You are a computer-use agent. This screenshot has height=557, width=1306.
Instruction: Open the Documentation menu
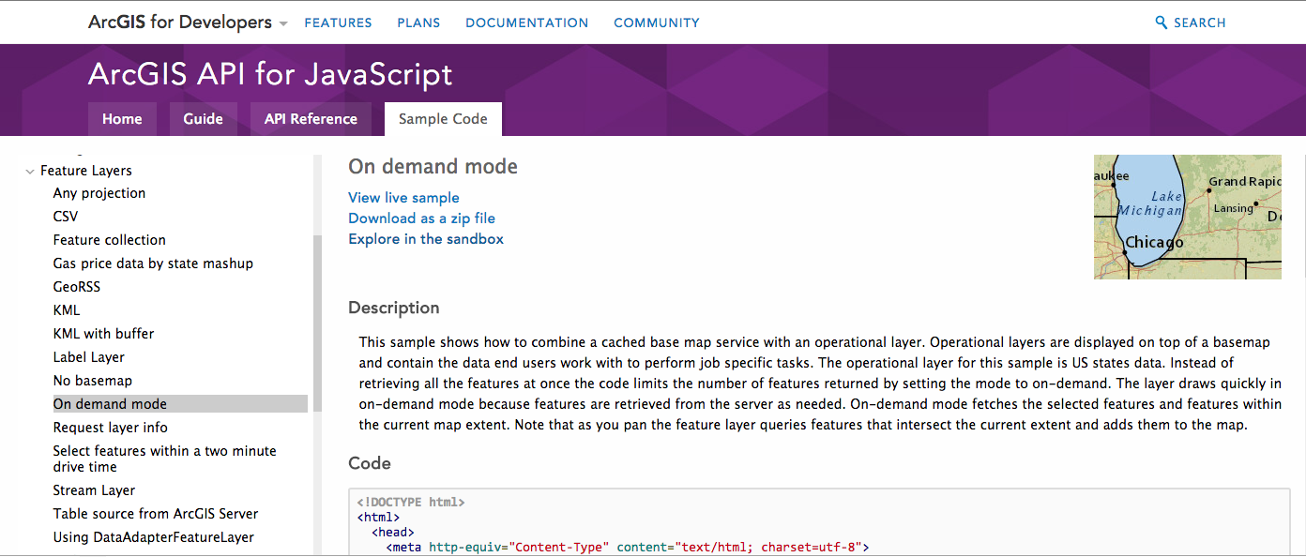point(527,23)
